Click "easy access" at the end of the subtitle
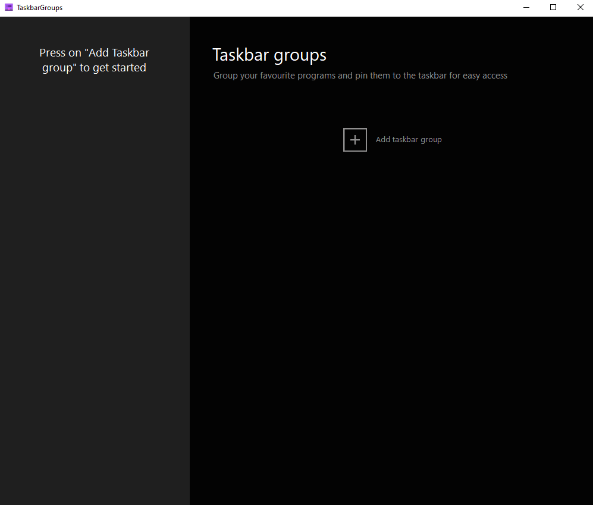 tap(485, 76)
